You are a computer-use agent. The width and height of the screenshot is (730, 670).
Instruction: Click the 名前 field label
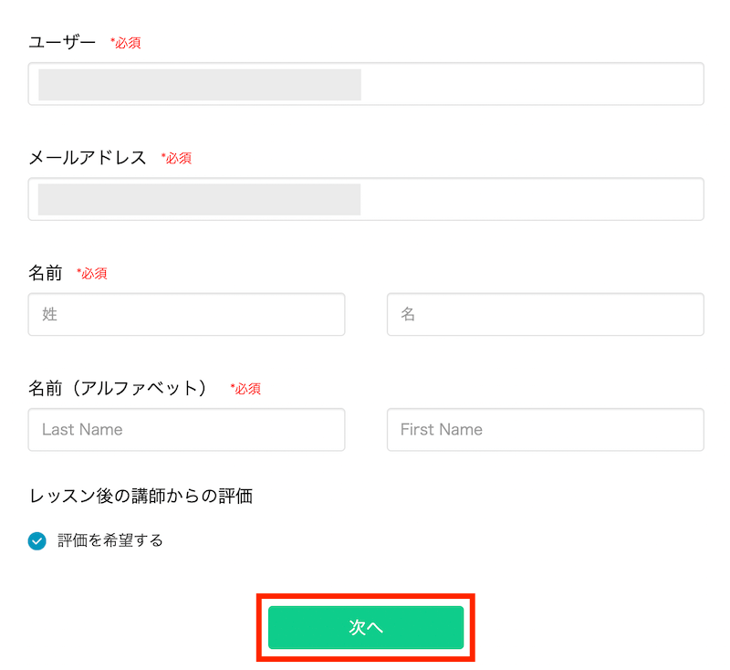(x=45, y=273)
